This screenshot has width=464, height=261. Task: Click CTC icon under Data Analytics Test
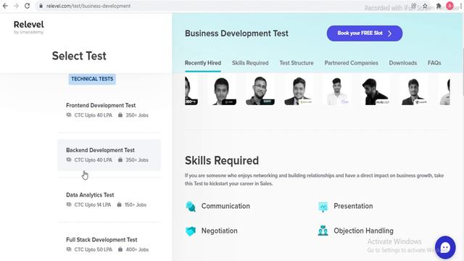69,204
